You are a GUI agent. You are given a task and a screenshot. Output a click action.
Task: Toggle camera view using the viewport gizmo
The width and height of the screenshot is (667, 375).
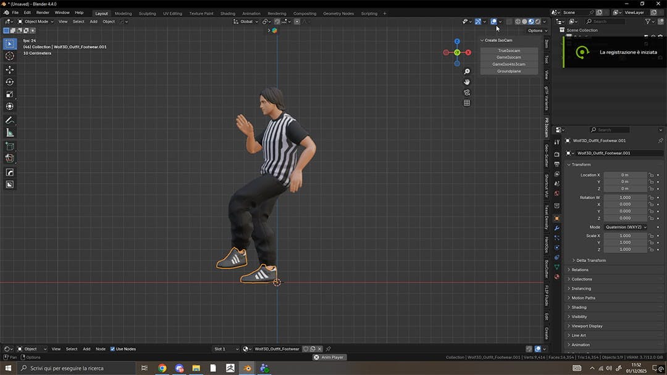coord(467,93)
